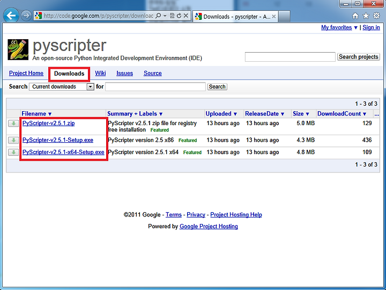This screenshot has height=290, width=386.
Task: Open the Google Project Hosting link
Action: click(x=209, y=227)
